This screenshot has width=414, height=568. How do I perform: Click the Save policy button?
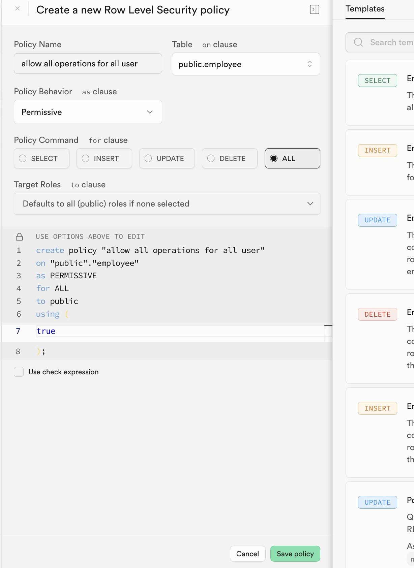click(295, 554)
